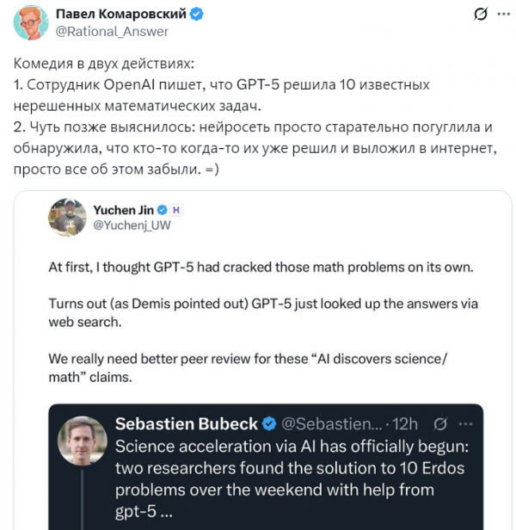
Task: Click Sebastien Bubeck's profile photo
Action: coord(82,441)
